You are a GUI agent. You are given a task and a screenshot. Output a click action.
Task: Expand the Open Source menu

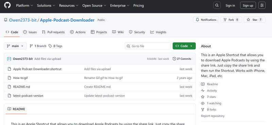pos(95,5)
